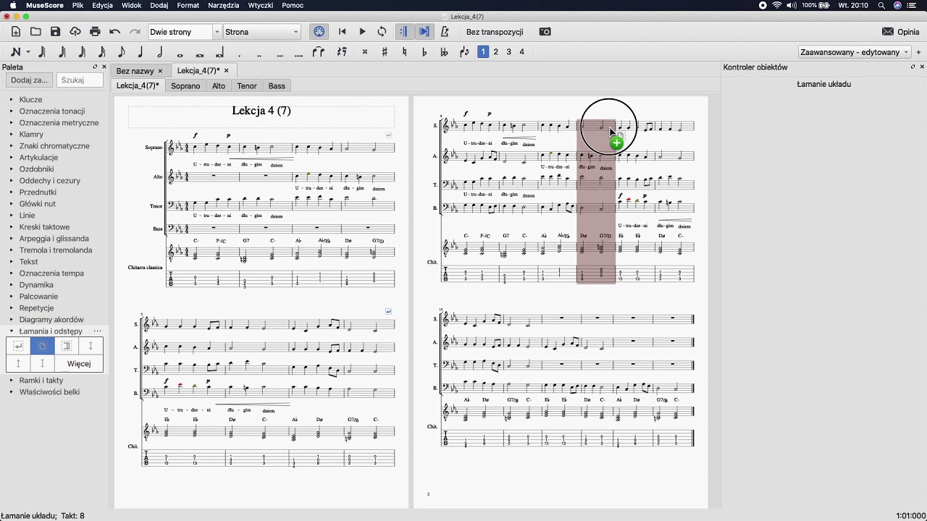Select voice 1
Viewport: 927px width, 521px height.
coord(483,52)
